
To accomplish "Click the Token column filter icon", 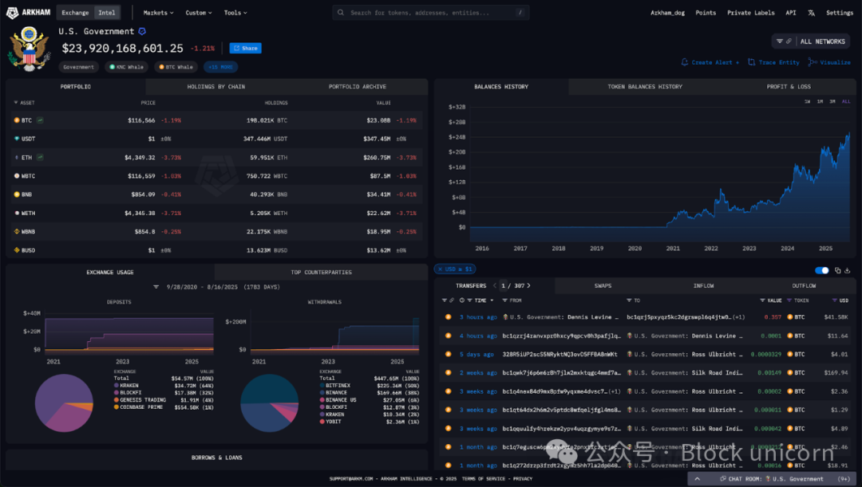I will (789, 300).
